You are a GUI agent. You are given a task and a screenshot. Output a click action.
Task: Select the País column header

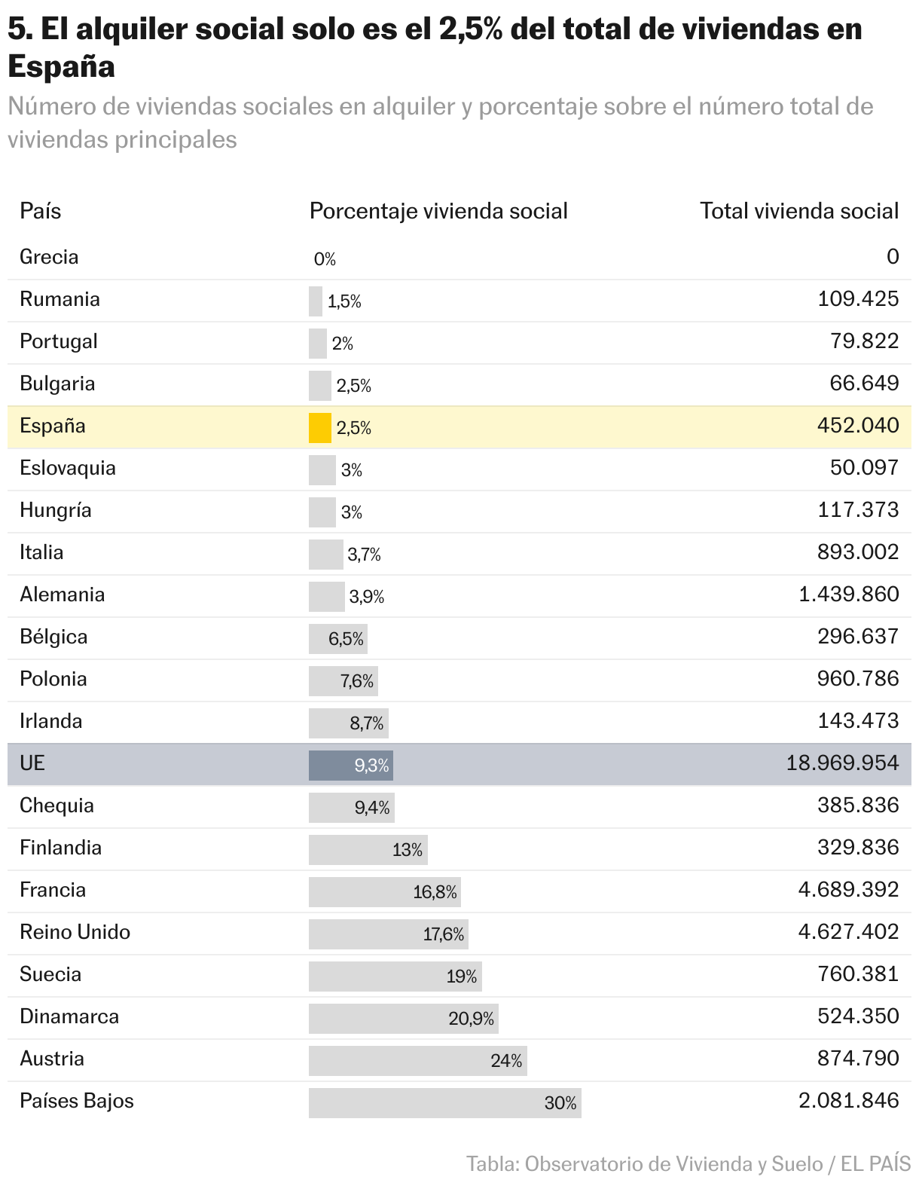click(40, 211)
